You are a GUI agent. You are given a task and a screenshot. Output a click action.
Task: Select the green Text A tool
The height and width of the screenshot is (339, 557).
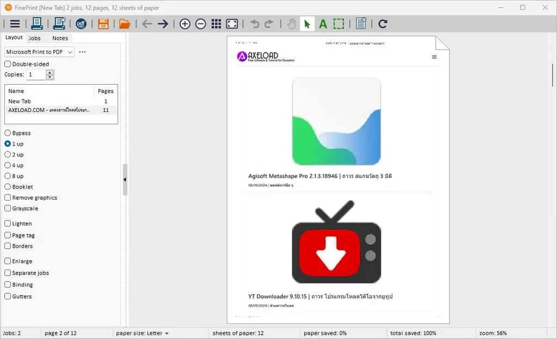coord(323,24)
